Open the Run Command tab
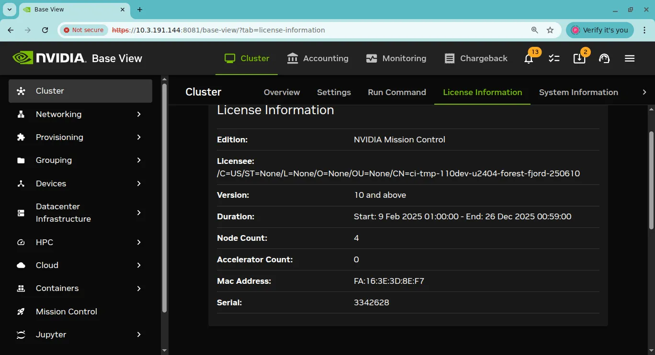The height and width of the screenshot is (355, 655). click(x=397, y=92)
